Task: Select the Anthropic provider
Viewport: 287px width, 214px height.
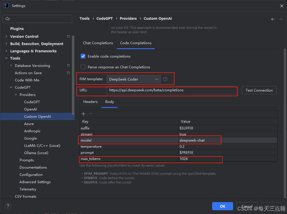Action: click(32, 131)
